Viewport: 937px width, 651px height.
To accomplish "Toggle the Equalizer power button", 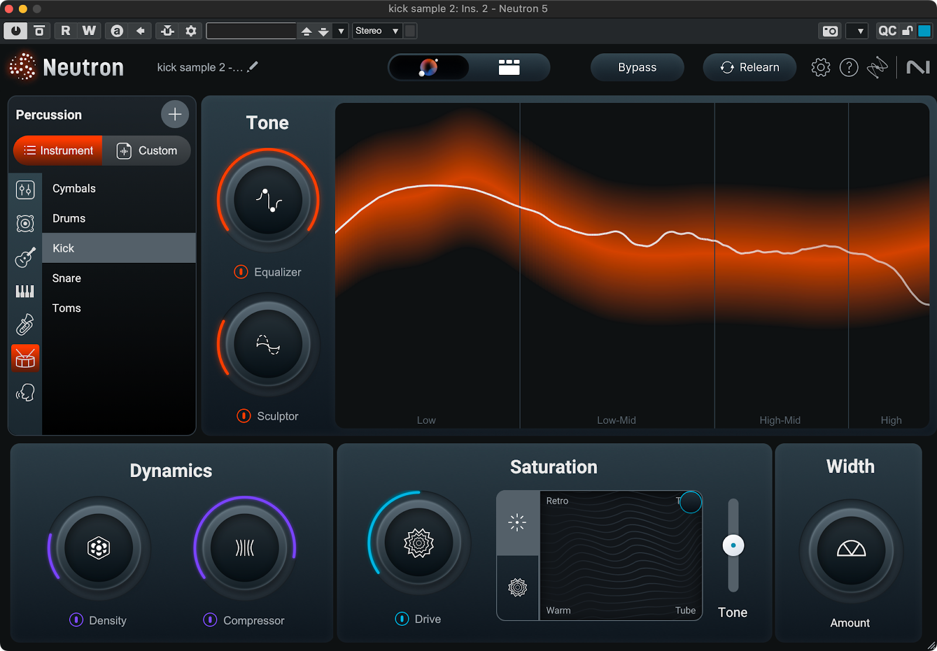I will point(241,272).
